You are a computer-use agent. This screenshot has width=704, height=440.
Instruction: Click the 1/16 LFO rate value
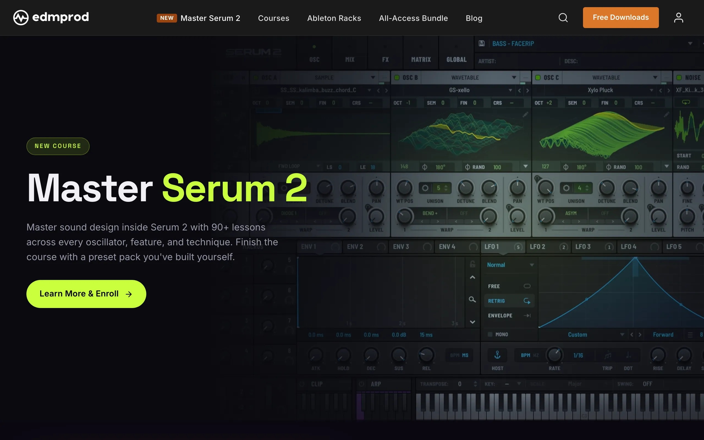pyautogui.click(x=578, y=355)
